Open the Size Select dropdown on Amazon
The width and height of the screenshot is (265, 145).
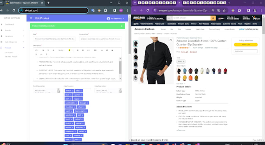pos(181,61)
